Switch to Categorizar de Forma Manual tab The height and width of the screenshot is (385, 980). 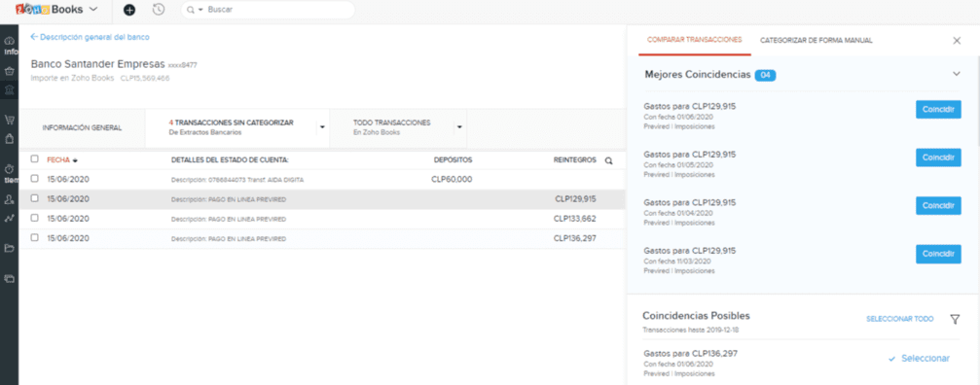(817, 41)
